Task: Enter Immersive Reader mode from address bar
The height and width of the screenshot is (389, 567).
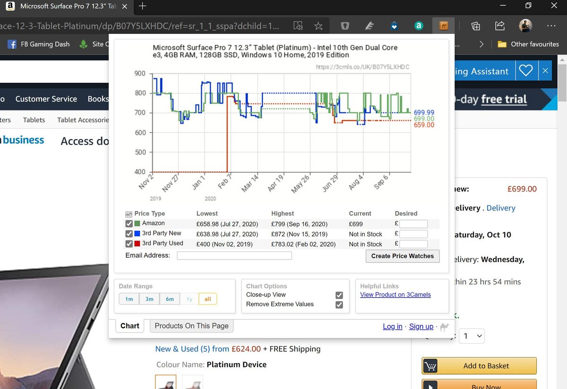Action: coord(298,26)
